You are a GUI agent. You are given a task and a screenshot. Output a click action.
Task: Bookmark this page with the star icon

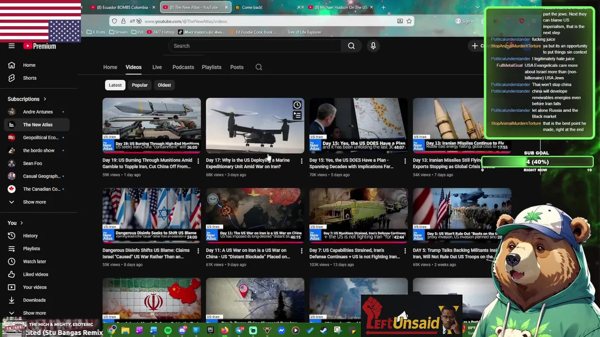[409, 21]
